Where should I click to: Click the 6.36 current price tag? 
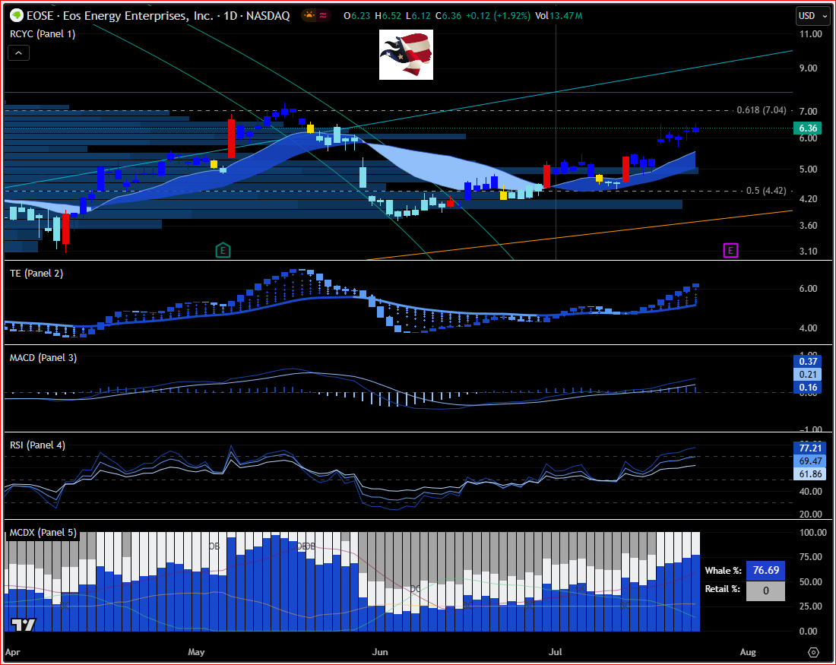pos(808,128)
